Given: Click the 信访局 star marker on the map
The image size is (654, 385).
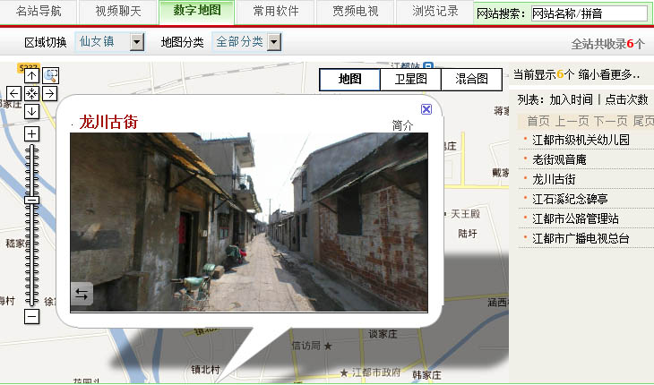Looking at the screenshot, I should (x=328, y=346).
